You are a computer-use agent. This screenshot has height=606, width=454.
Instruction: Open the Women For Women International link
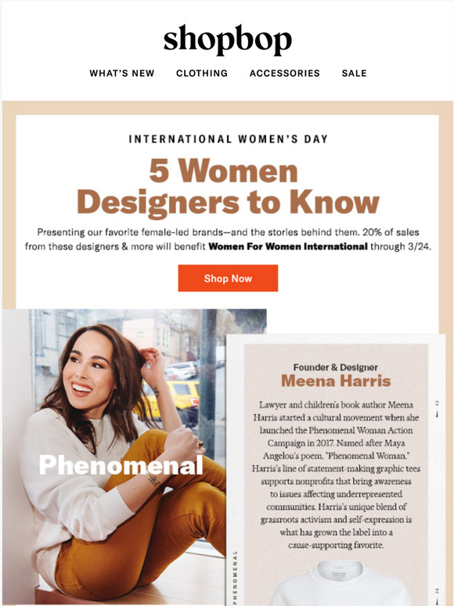288,247
